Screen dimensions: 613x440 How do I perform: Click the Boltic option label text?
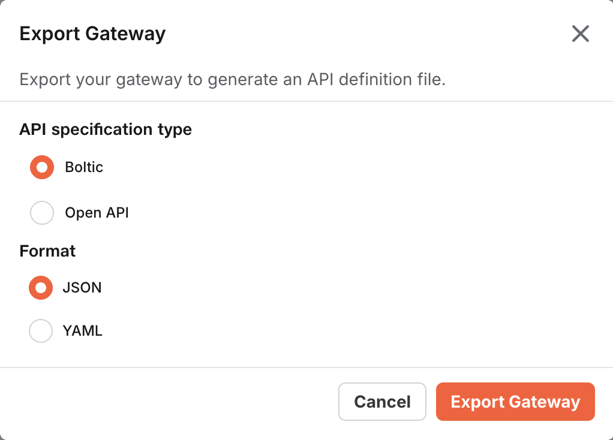click(x=84, y=167)
